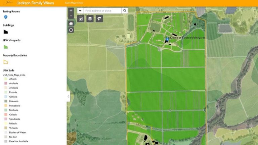Click the No Soil legend entry
Viewport: 258px width, 145px height.
click(13, 137)
